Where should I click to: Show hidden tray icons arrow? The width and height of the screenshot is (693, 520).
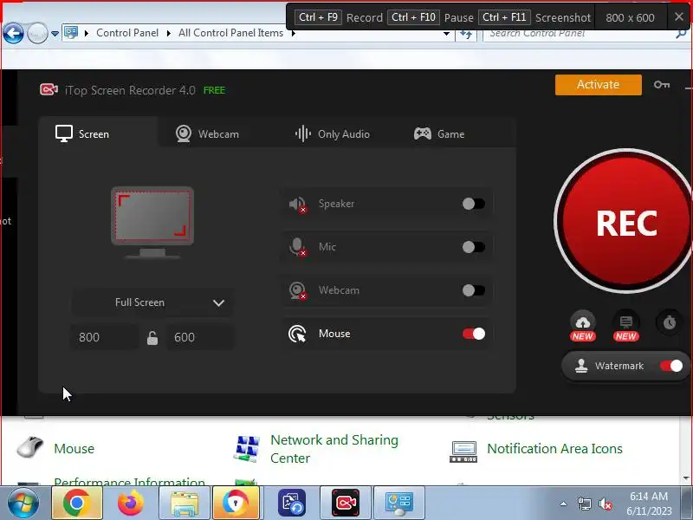click(564, 504)
